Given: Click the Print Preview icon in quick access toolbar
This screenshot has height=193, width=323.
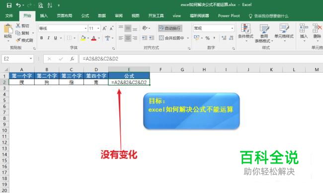Looking at the screenshot, I should (41, 5).
